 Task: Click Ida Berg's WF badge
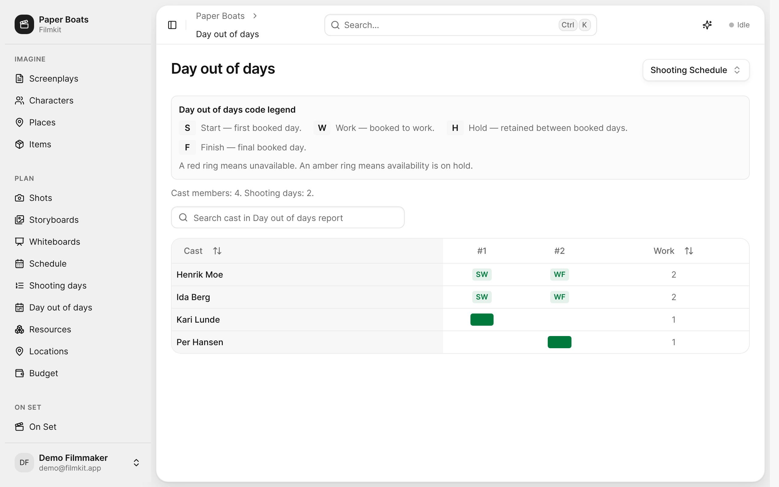click(559, 297)
